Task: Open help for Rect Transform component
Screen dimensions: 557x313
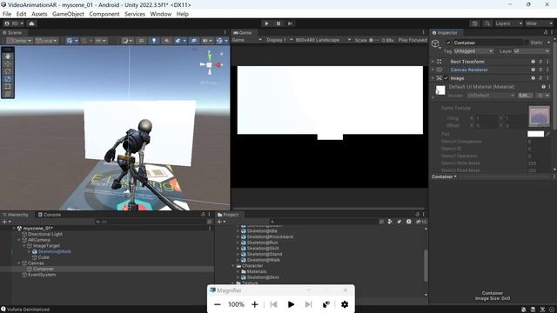Action: (x=534, y=62)
